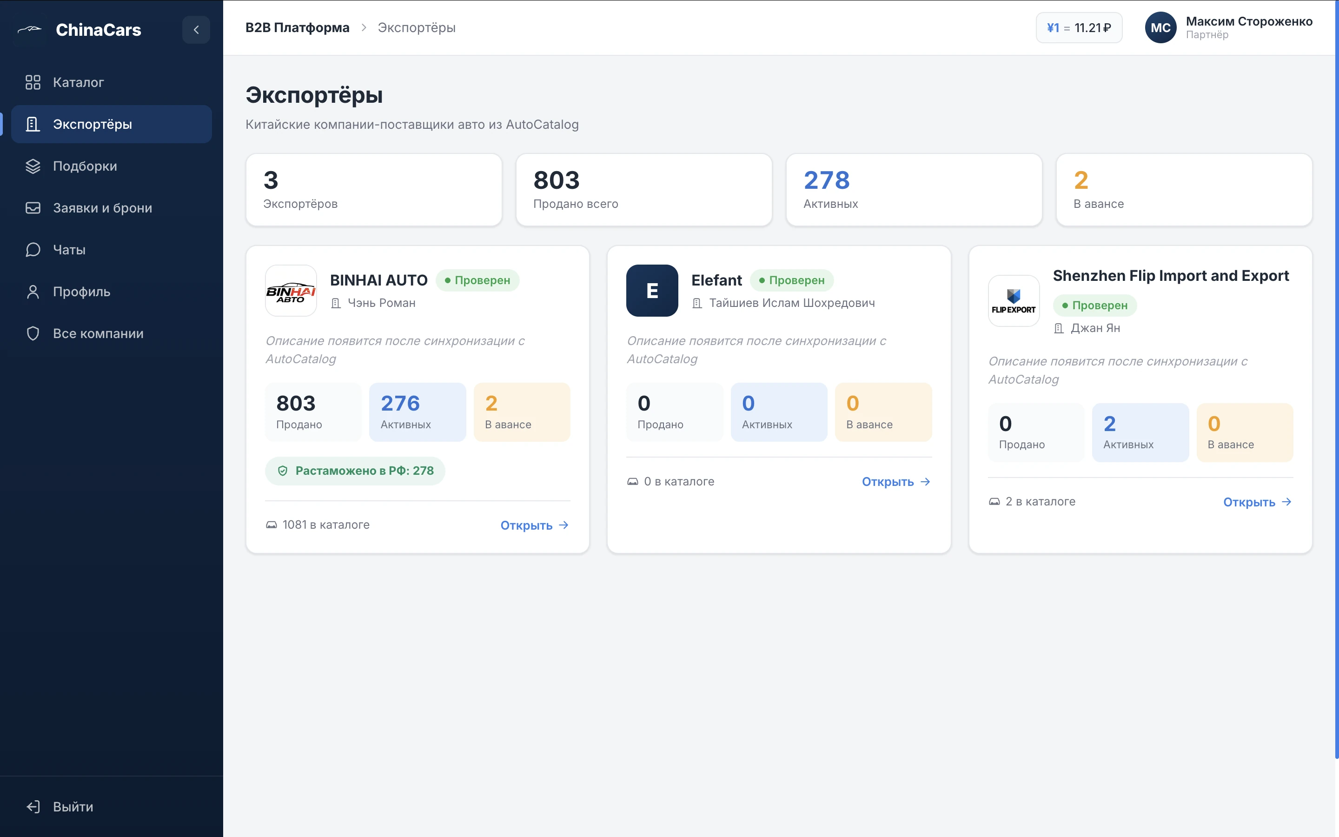This screenshot has height=837, width=1339.
Task: Click the Заявки и брони inbox icon
Action: [x=33, y=208]
